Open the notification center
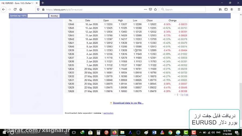The height and width of the screenshot is (136, 242). (237, 133)
